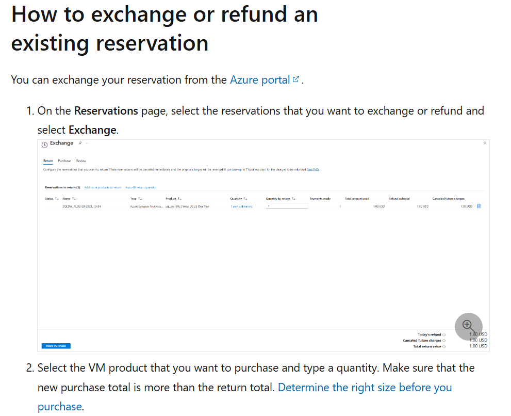Sort by the Product column arrows

click(179, 198)
